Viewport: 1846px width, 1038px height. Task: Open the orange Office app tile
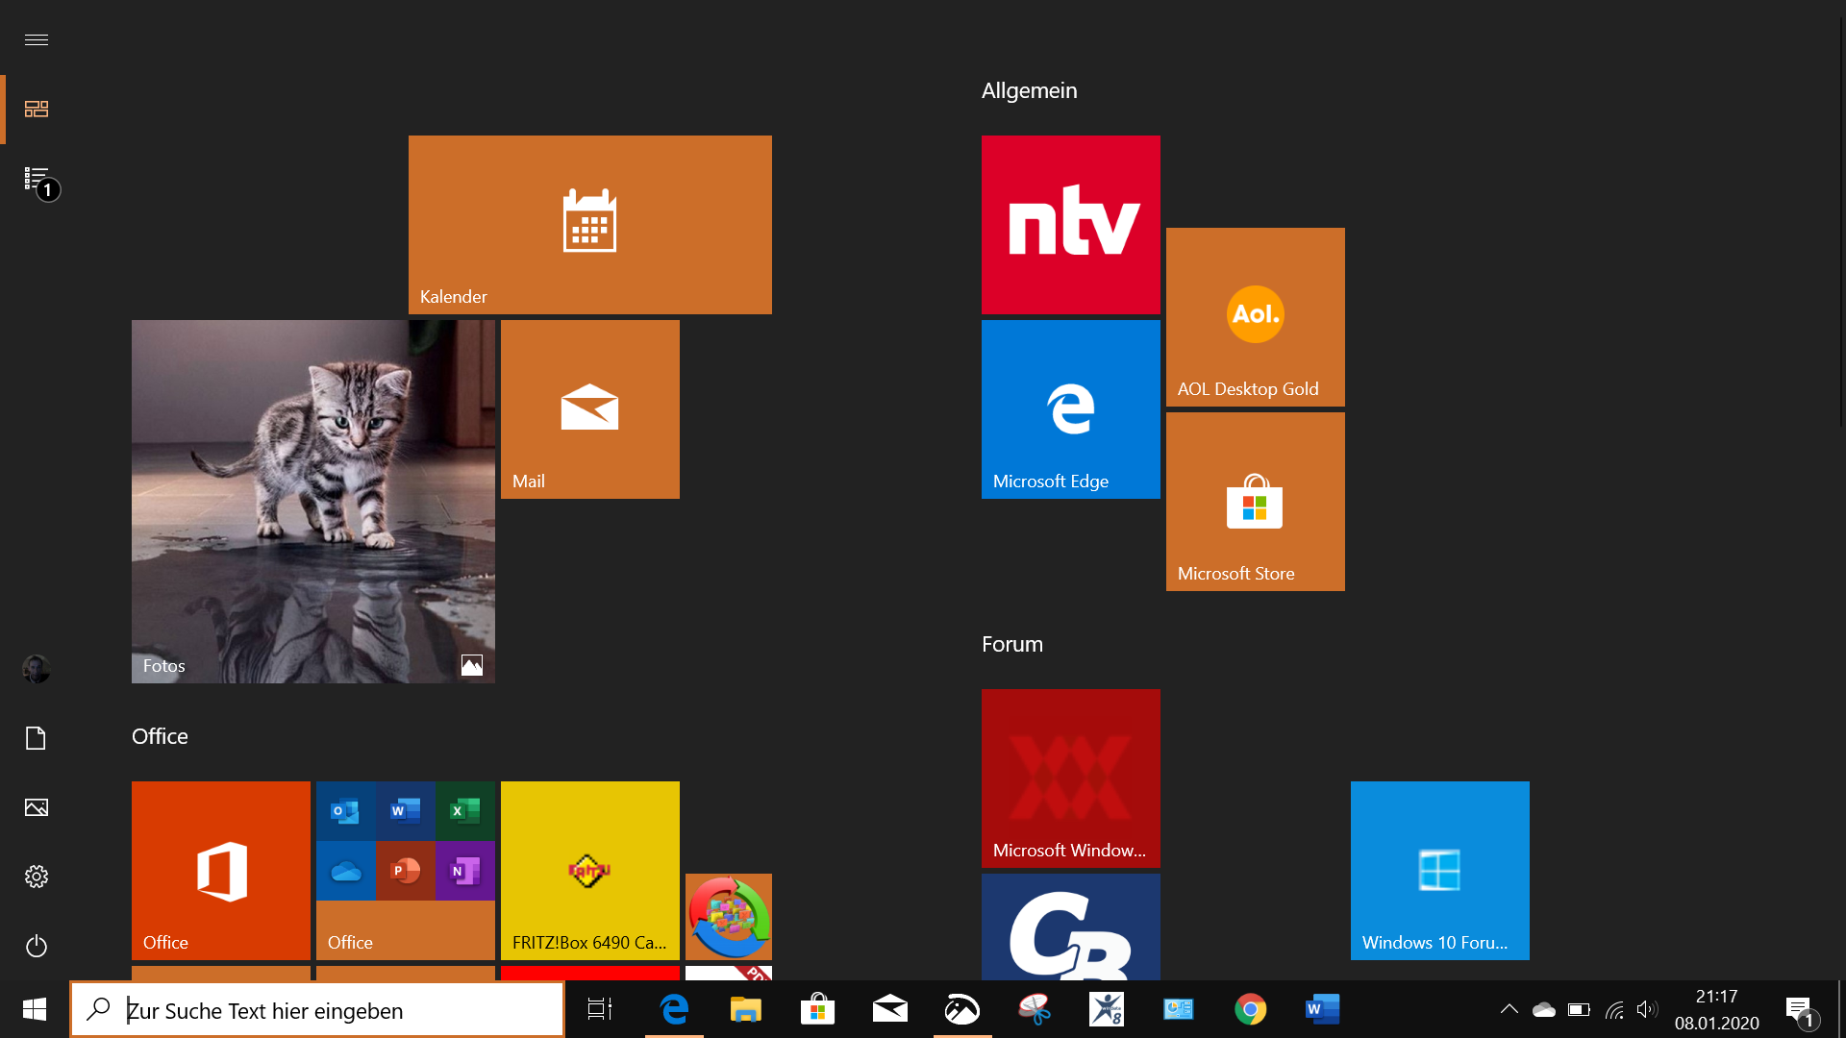220,870
